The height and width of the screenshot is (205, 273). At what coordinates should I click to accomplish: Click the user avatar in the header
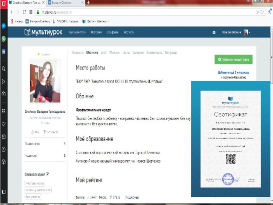246,32
